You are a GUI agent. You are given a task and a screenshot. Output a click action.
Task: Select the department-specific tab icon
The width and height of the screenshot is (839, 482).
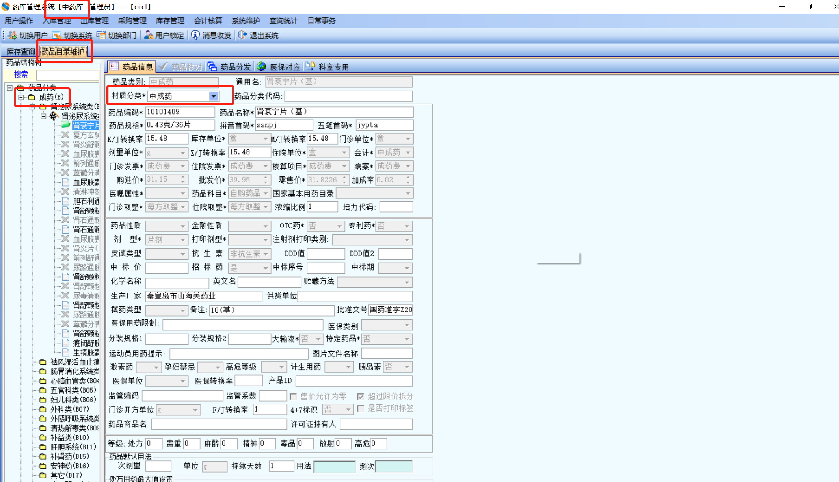coord(311,67)
